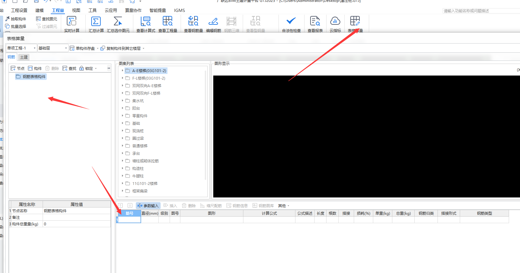Click the 计算公式 column header

(269, 213)
